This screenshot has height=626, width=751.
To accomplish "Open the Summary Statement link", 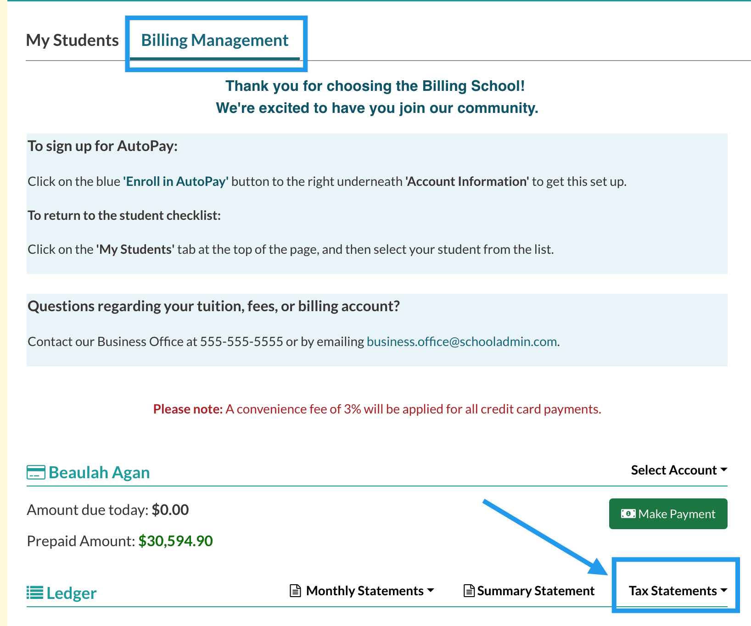I will coord(535,591).
